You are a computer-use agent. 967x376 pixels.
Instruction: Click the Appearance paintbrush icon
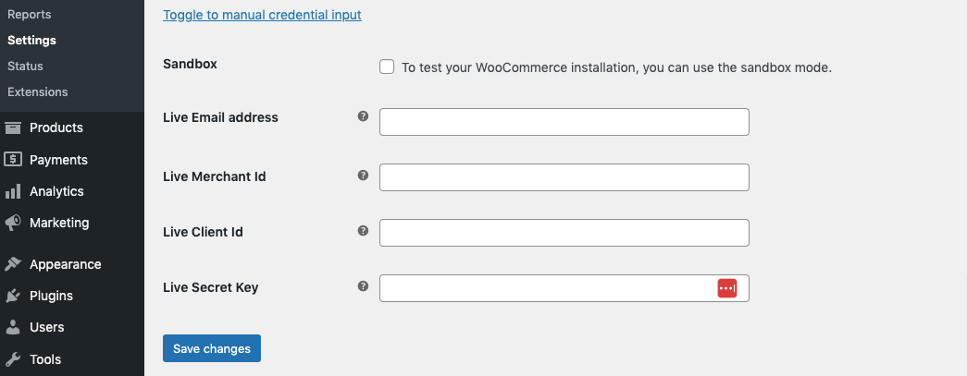pos(13,264)
